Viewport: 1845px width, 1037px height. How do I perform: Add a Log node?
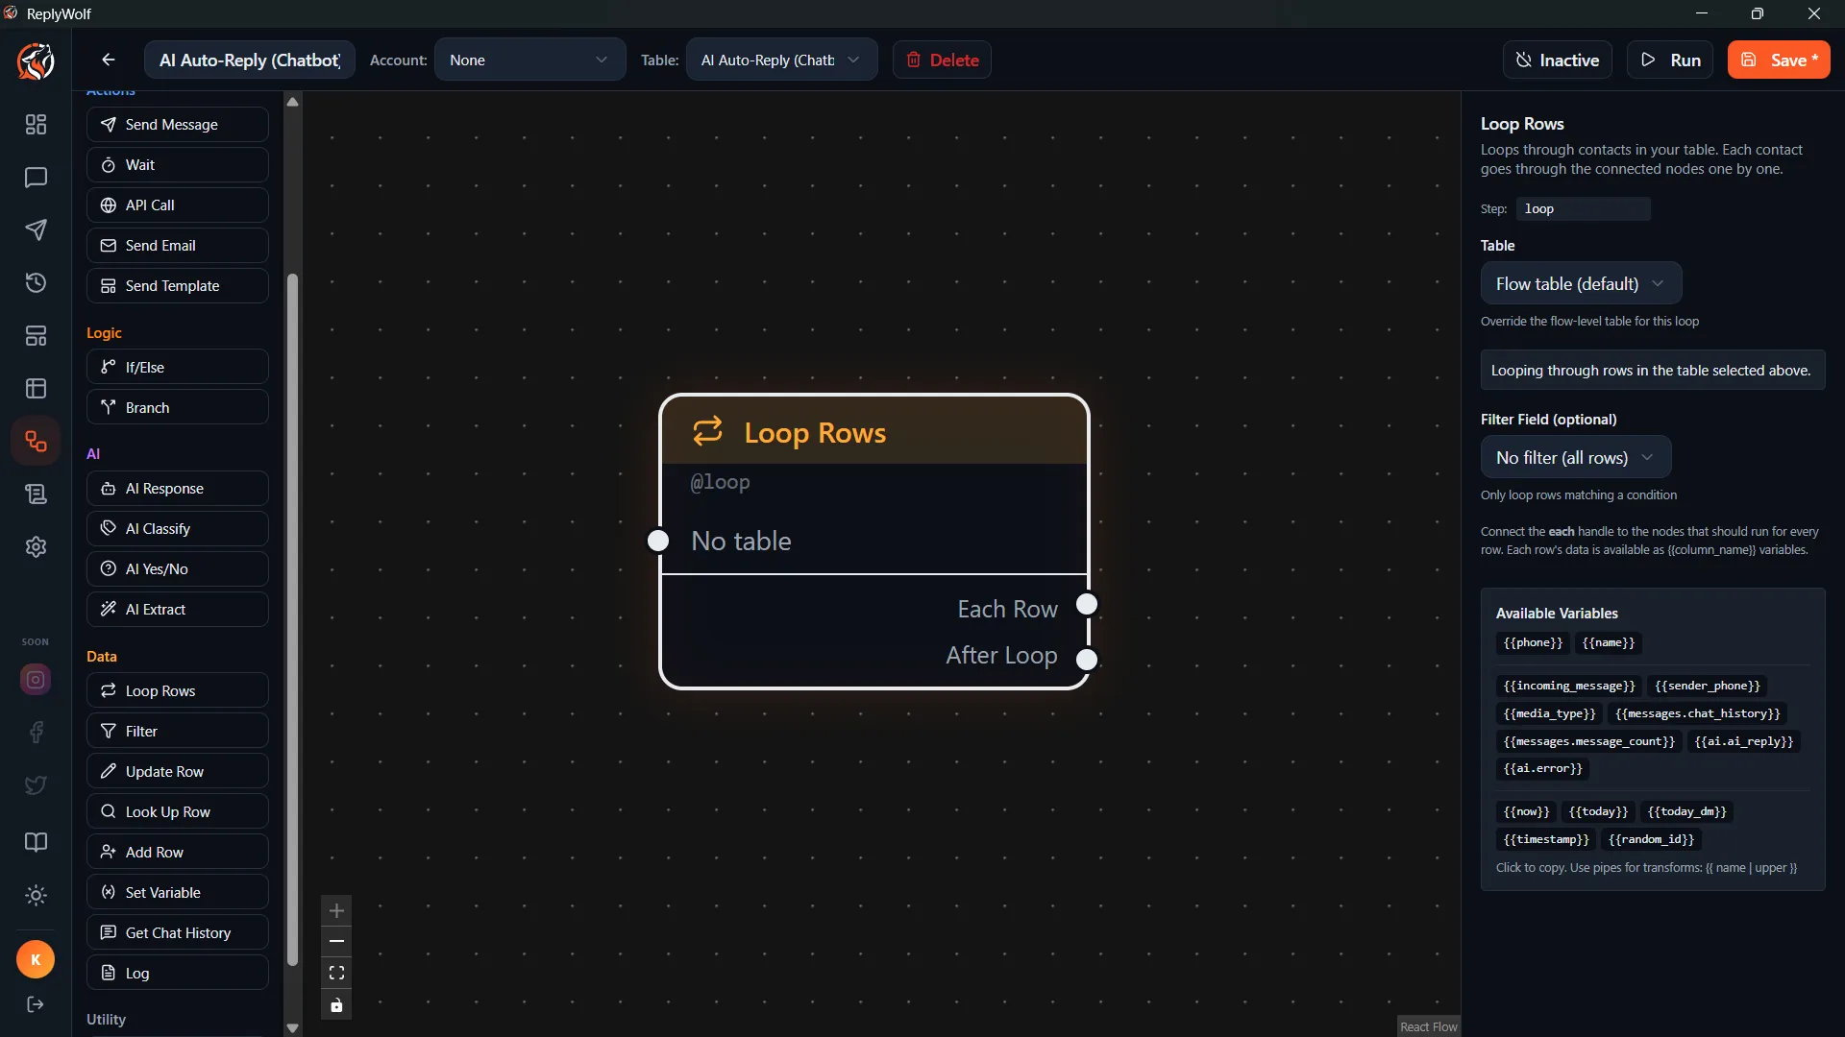(x=178, y=974)
